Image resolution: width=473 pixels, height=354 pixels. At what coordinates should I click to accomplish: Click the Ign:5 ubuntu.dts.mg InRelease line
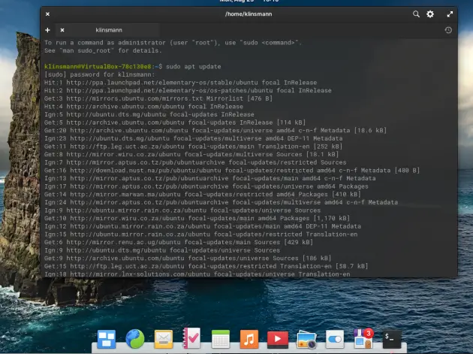[149, 114]
